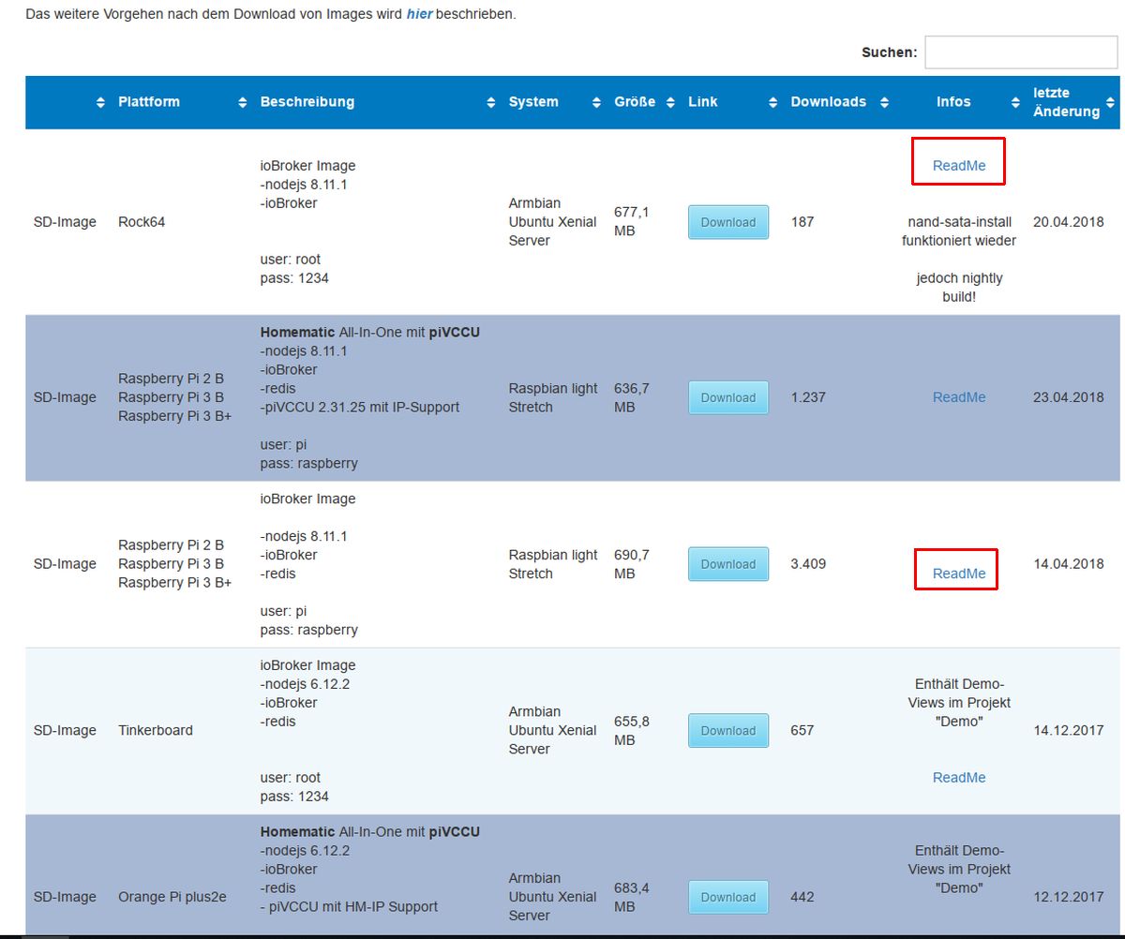Click 'SD-Image' in the Orange Pi row
The width and height of the screenshot is (1125, 939).
click(65, 897)
